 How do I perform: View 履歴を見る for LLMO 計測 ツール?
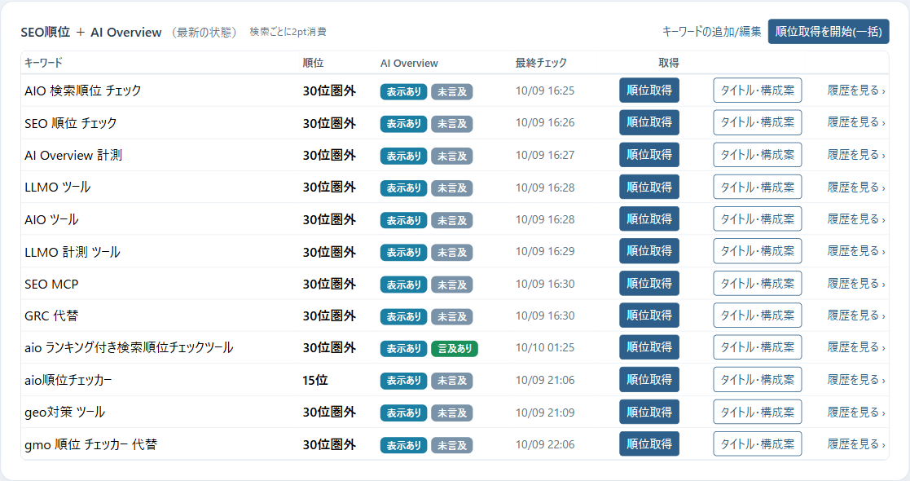pyautogui.click(x=856, y=251)
